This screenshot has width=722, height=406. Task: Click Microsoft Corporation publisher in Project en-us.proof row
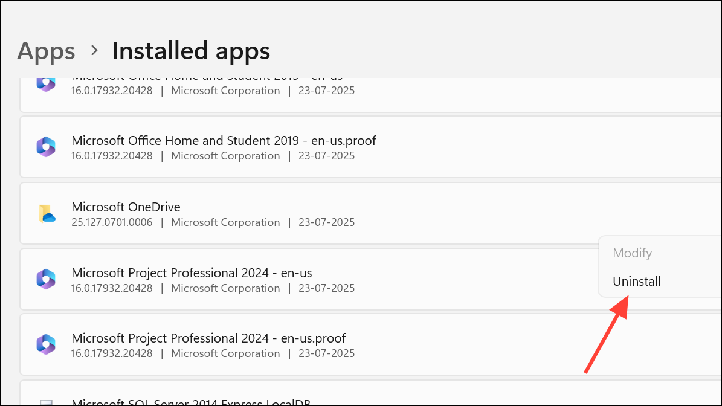click(x=225, y=353)
